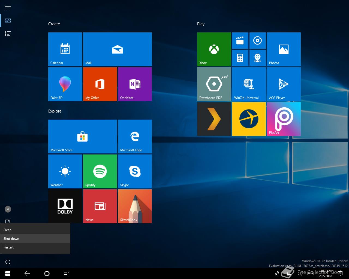
Task: Open the Xbox tile
Action: pyautogui.click(x=214, y=49)
